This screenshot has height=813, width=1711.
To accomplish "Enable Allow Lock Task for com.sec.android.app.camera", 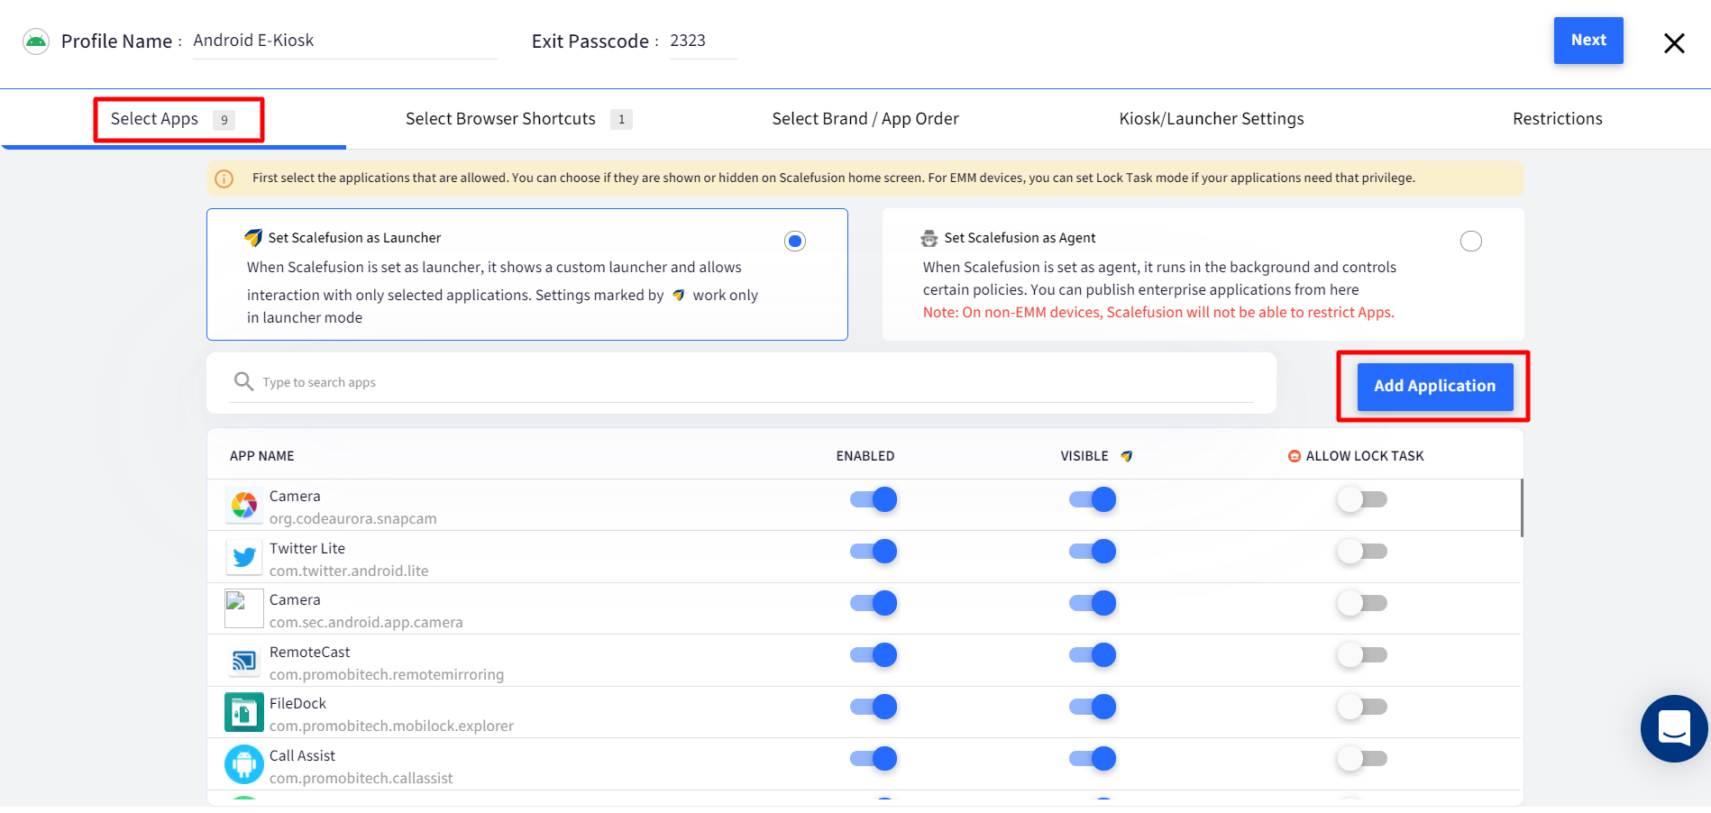I will pyautogui.click(x=1362, y=603).
